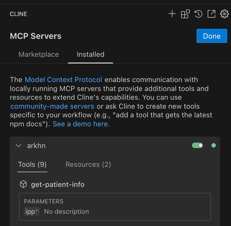Click the arkhn server name

[36, 146]
